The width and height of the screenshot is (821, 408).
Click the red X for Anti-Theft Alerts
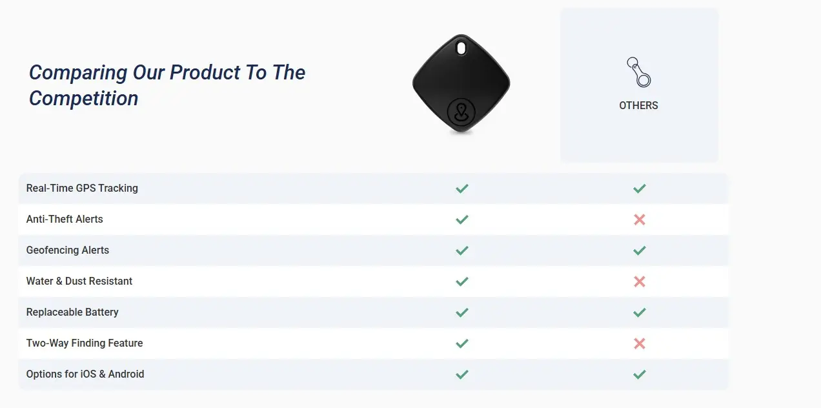(x=639, y=219)
